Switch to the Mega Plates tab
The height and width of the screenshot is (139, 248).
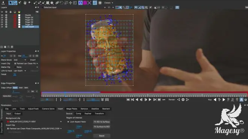72,109
